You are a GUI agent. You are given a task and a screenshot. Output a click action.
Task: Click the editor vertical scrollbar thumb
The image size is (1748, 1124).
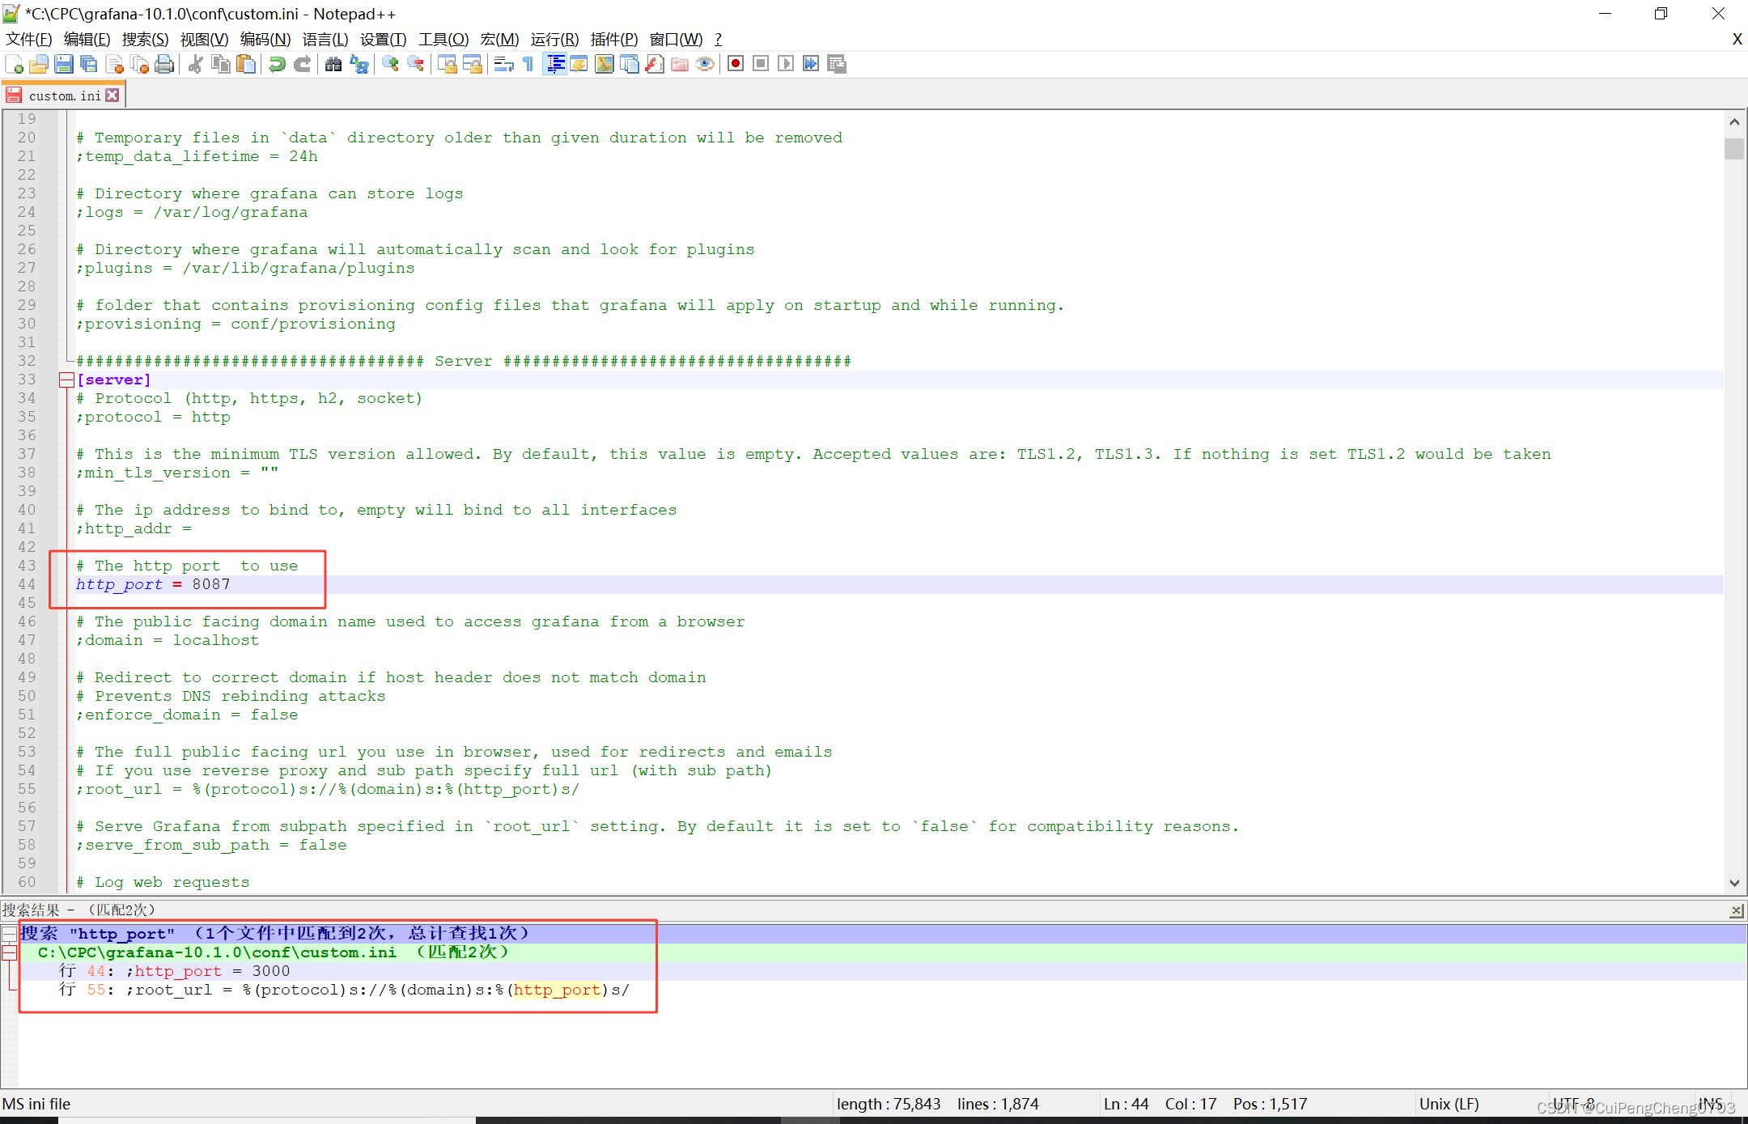tap(1734, 149)
